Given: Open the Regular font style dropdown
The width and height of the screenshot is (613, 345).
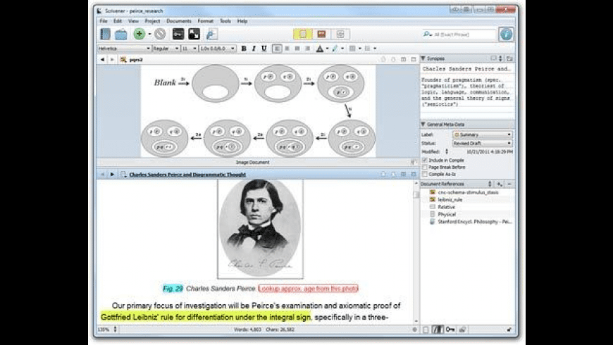Looking at the screenshot, I should click(166, 49).
